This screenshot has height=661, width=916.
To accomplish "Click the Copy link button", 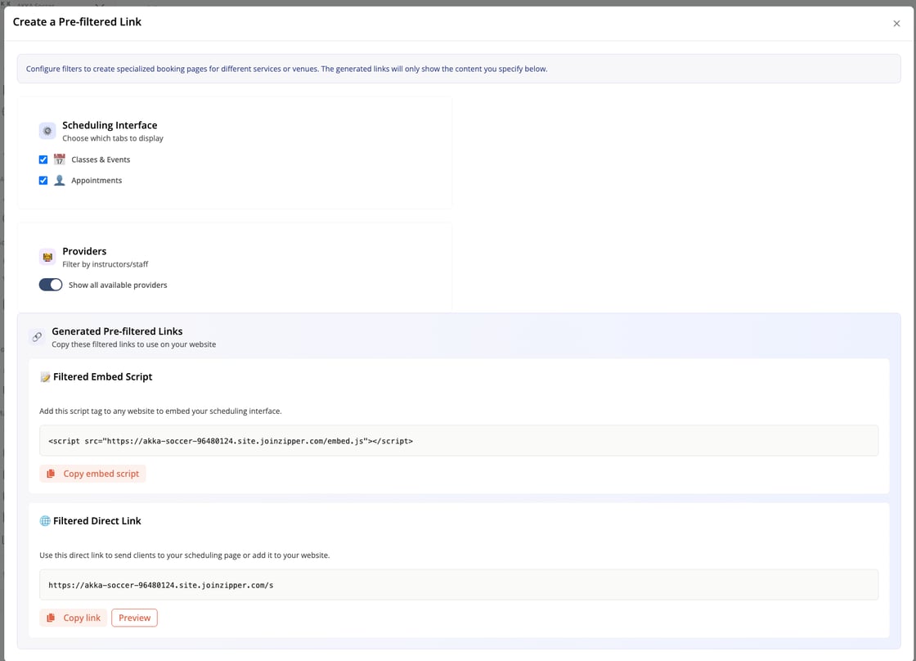I will click(73, 618).
